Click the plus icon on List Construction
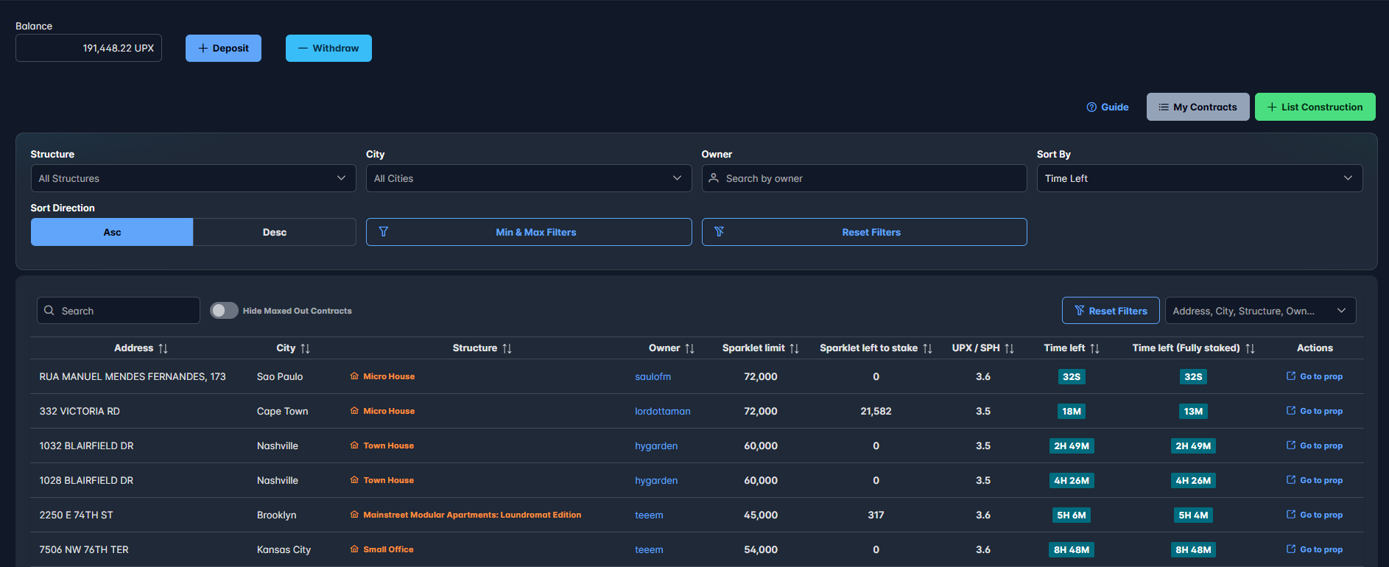Image resolution: width=1389 pixels, height=567 pixels. (x=1272, y=108)
